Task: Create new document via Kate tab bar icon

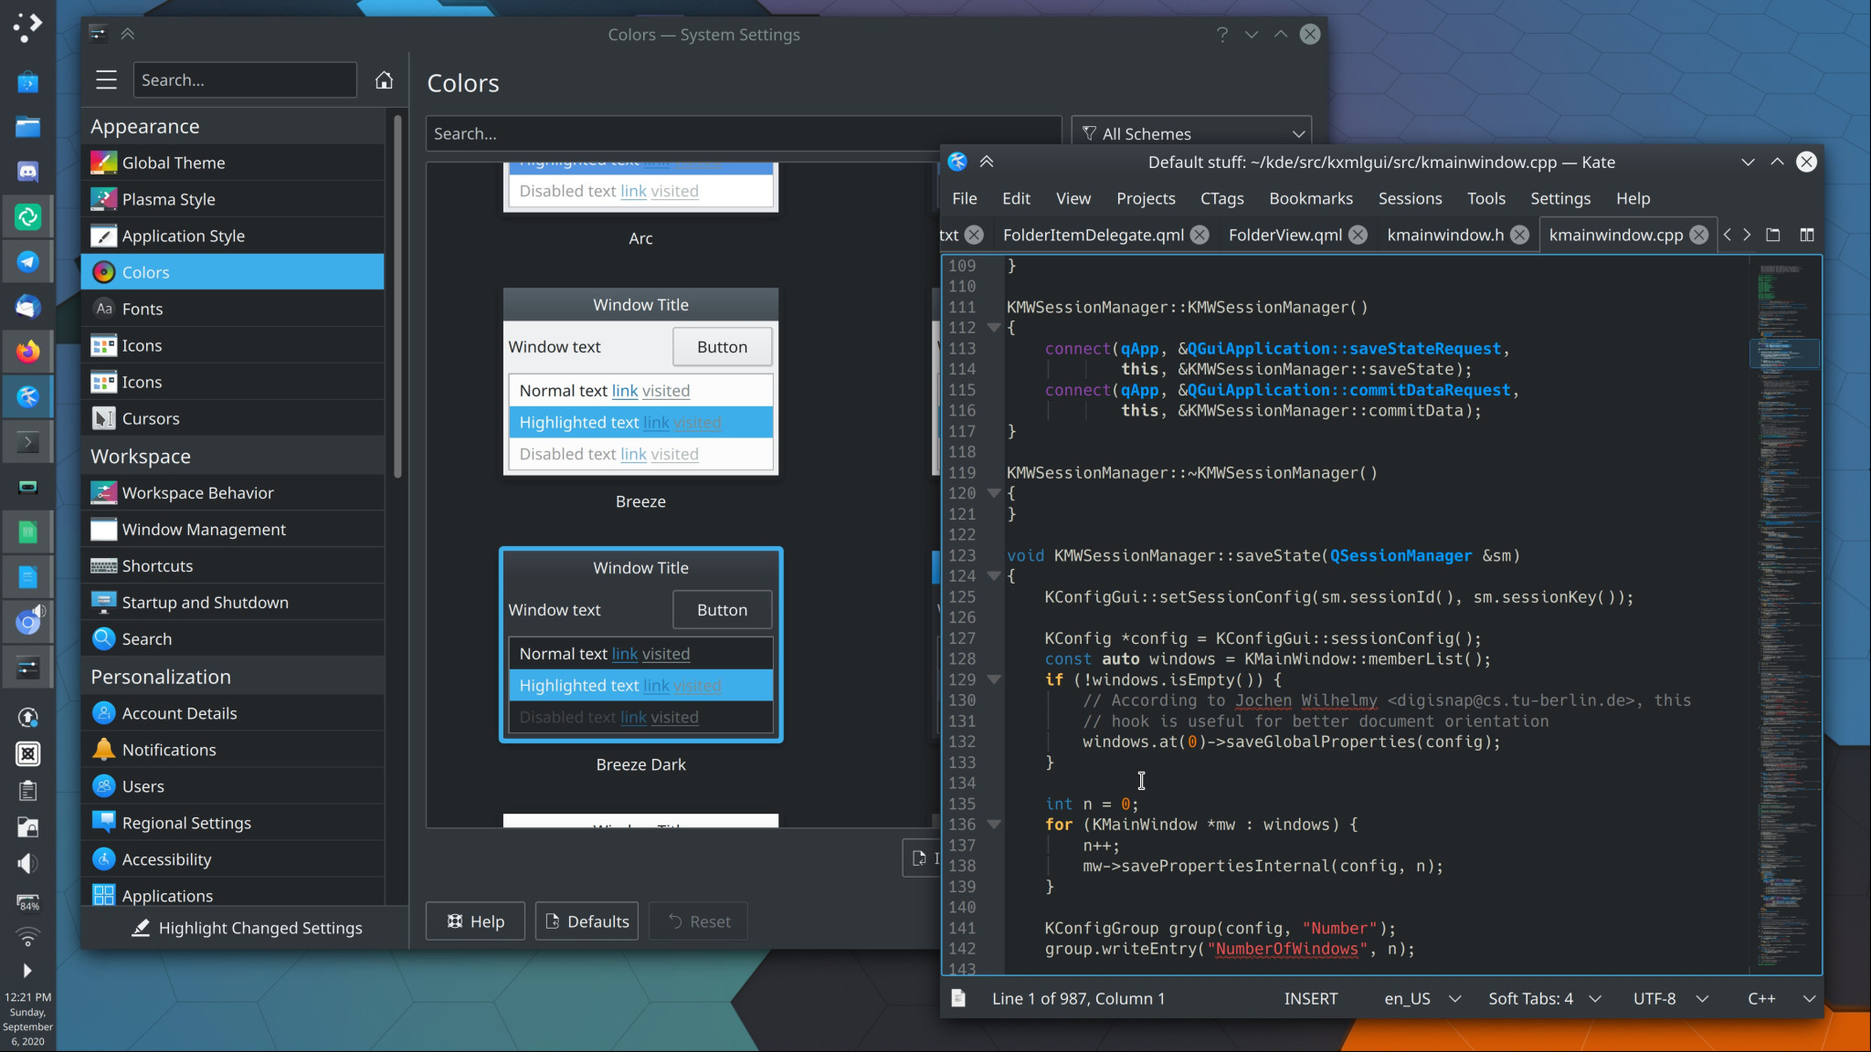Action: tap(1772, 235)
